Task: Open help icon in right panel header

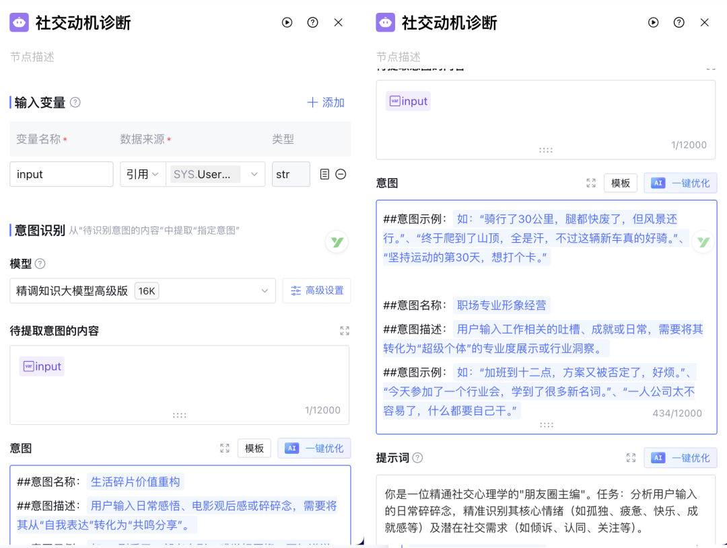Action: coord(679,22)
